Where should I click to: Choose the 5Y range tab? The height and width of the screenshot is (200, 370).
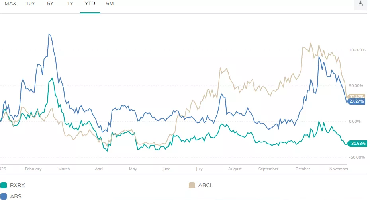tap(50, 4)
